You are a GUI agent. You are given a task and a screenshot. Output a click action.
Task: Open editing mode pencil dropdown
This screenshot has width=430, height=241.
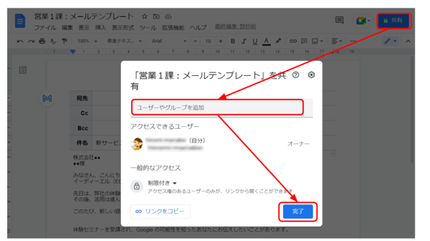[x=390, y=41]
